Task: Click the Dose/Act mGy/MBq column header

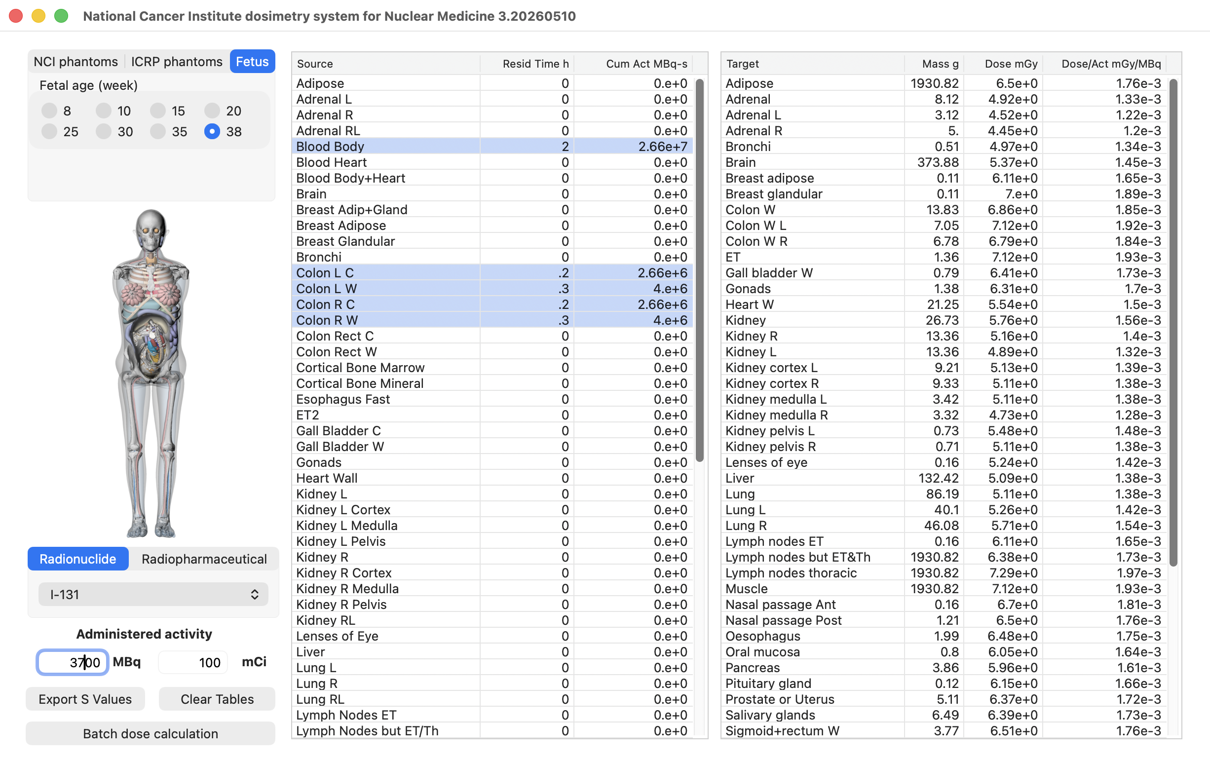Action: point(1104,64)
